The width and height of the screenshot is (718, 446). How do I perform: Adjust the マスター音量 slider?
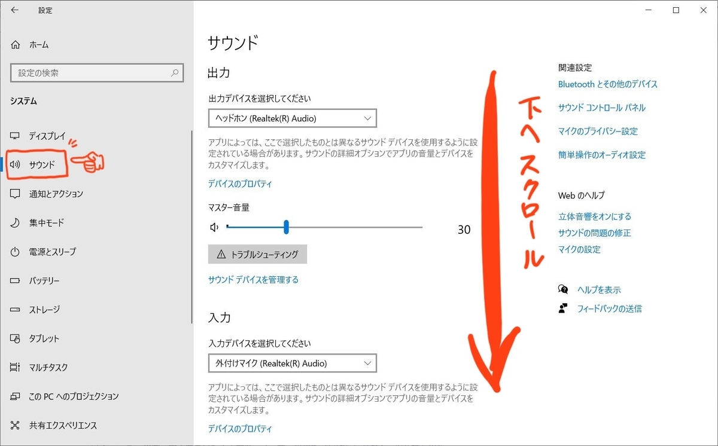coord(286,227)
